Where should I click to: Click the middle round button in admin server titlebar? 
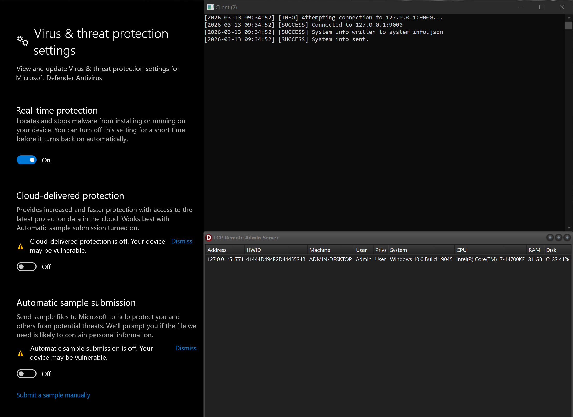tap(558, 237)
